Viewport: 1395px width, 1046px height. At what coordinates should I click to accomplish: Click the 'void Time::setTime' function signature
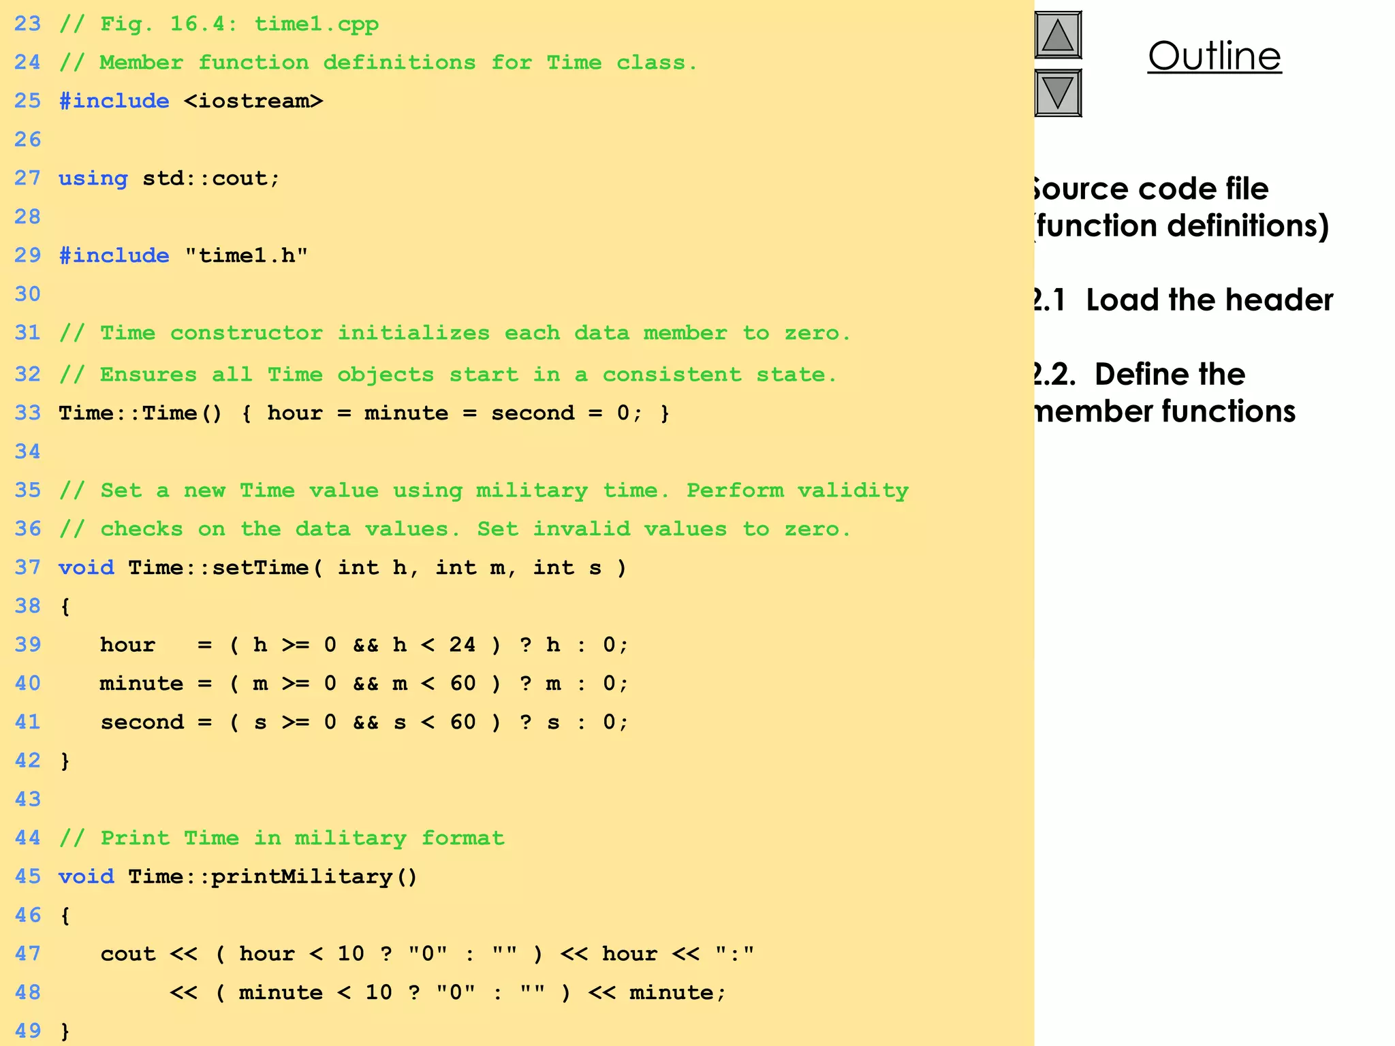coord(342,568)
